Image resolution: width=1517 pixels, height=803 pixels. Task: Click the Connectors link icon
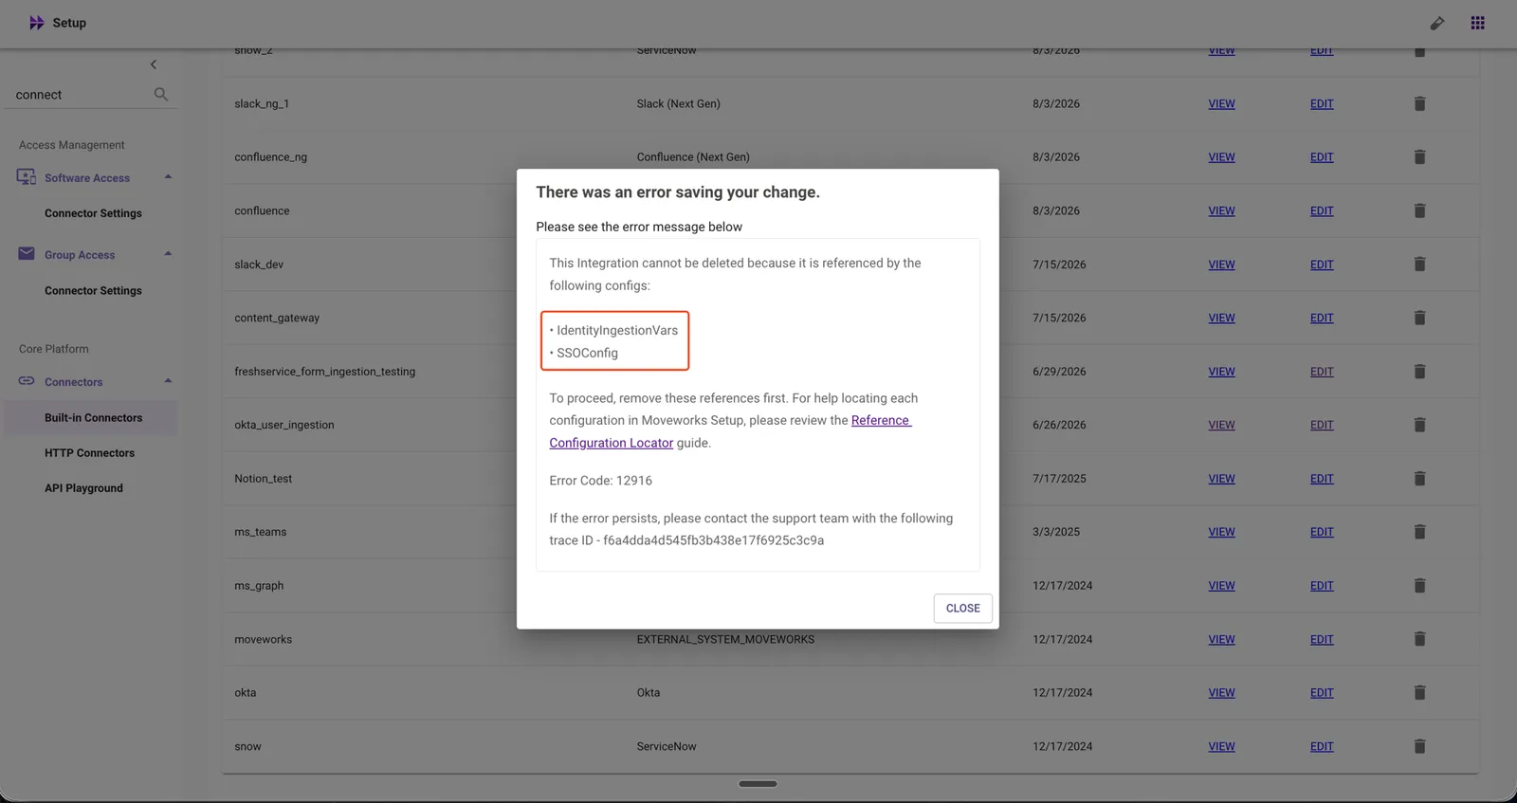click(x=27, y=381)
